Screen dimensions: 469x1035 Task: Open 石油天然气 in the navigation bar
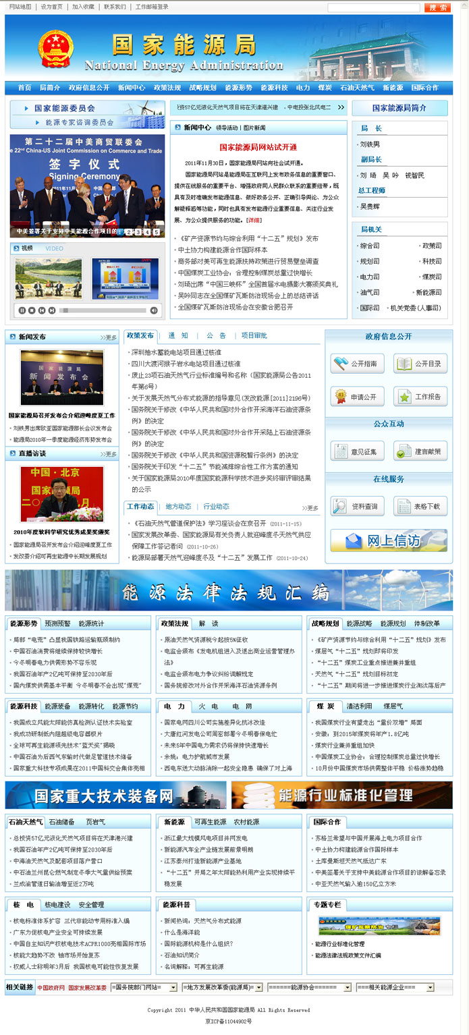point(358,88)
